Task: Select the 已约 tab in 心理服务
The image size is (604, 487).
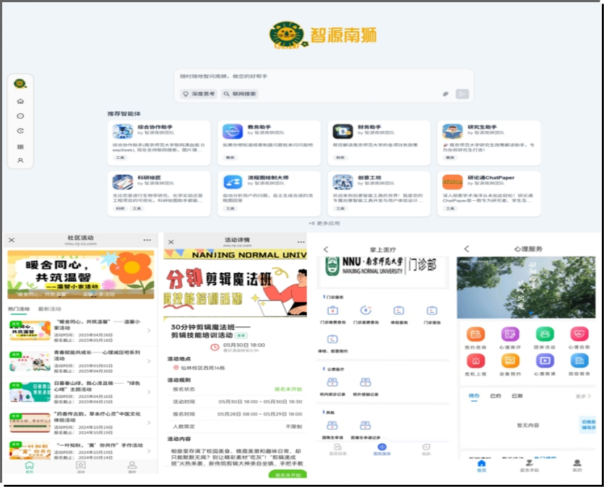Action: point(496,396)
